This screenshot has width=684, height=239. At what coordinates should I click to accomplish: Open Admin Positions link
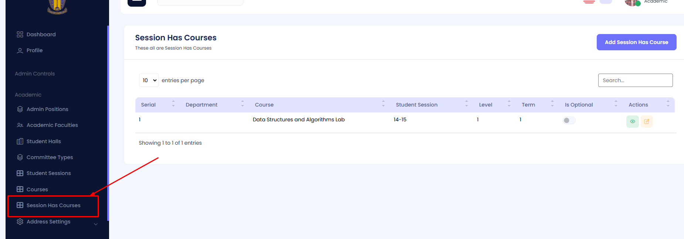(x=47, y=109)
